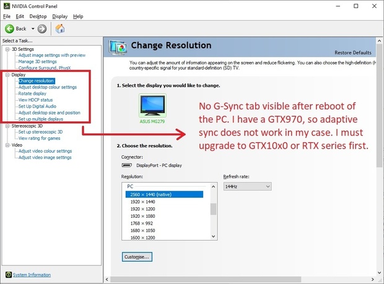Open the Display menu
The image size is (384, 284).
point(59,16)
